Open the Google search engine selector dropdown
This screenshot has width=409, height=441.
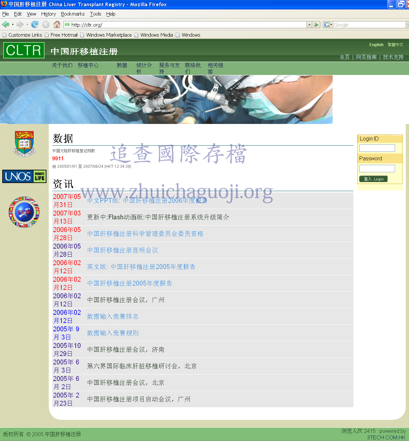(x=328, y=25)
